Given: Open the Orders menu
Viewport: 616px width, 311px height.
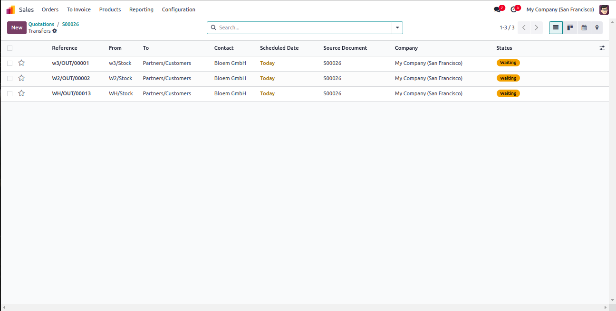Looking at the screenshot, I should 50,9.
